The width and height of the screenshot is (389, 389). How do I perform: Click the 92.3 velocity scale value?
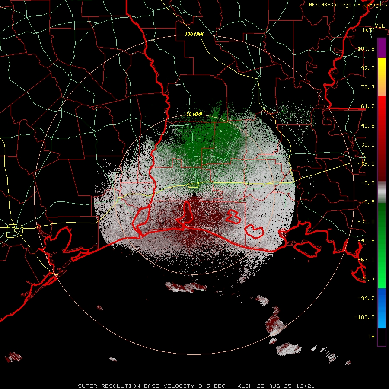click(x=368, y=68)
